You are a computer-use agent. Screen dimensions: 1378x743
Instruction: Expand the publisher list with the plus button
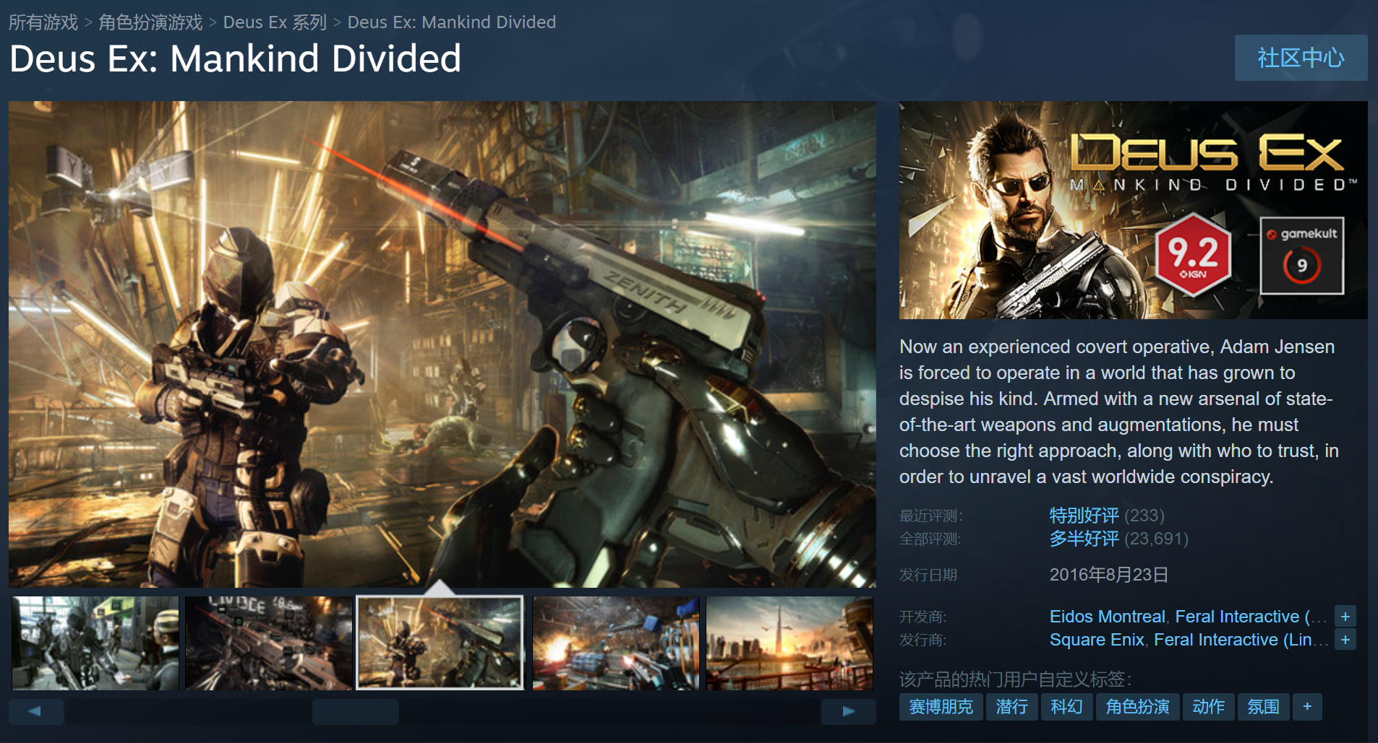point(1345,640)
